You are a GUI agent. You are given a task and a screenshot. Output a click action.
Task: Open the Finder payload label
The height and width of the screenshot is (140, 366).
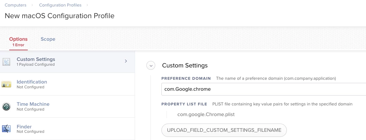click(24, 127)
